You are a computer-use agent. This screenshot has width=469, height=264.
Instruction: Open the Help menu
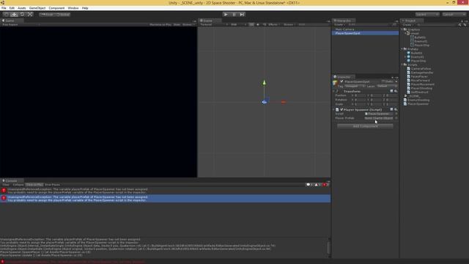coord(85,8)
